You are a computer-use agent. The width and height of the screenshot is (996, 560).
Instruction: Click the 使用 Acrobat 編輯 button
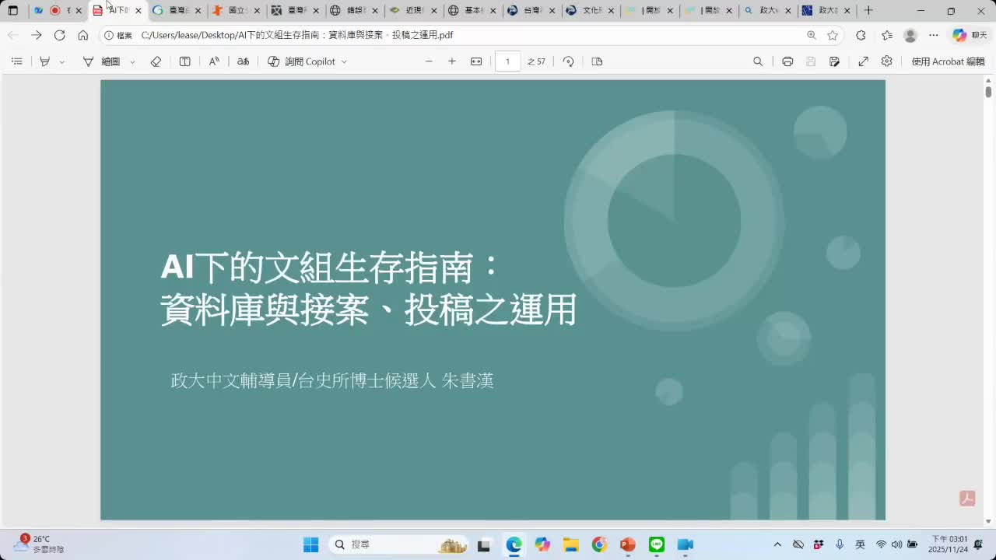948,61
